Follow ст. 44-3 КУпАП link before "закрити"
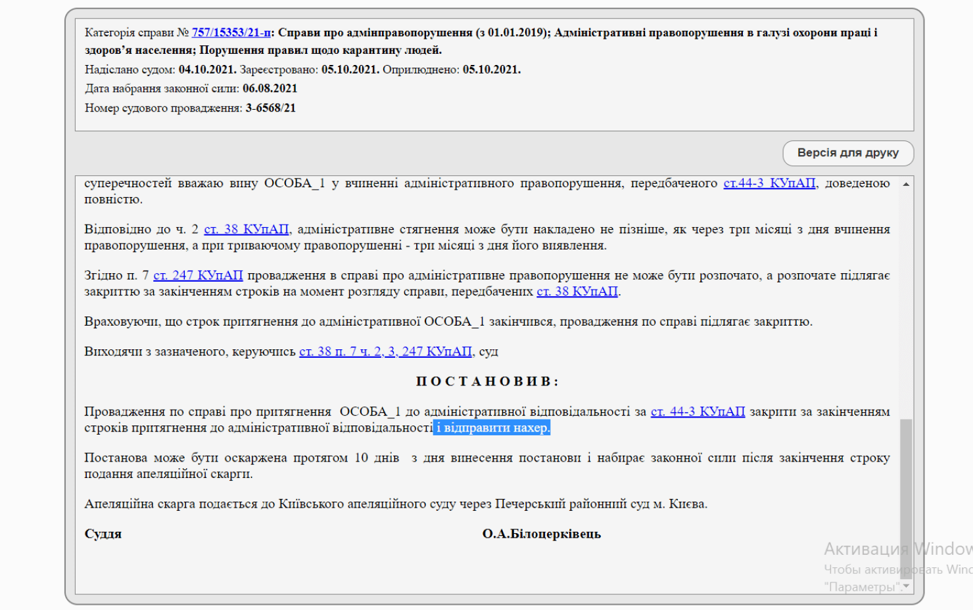 698,412
